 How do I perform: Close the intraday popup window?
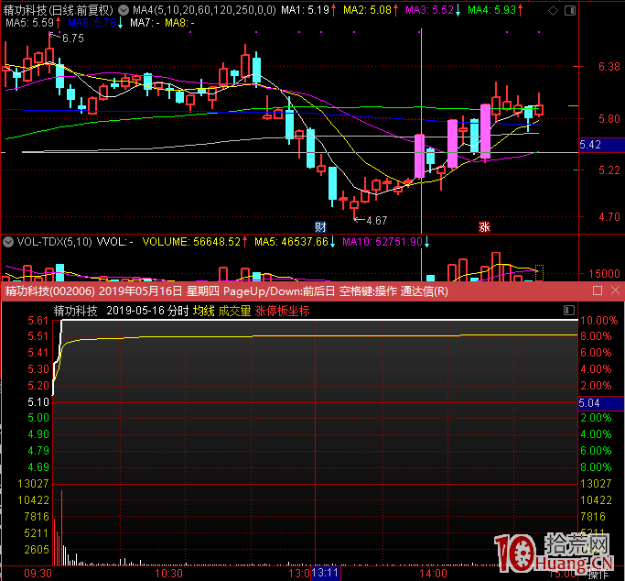tap(615, 290)
